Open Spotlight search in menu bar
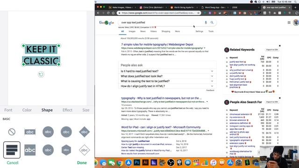299x168 pixels. pyautogui.click(x=295, y=2)
